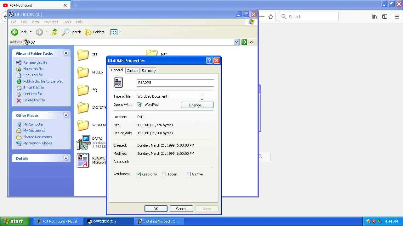Open the View menu in Explorer

pyautogui.click(x=35, y=22)
